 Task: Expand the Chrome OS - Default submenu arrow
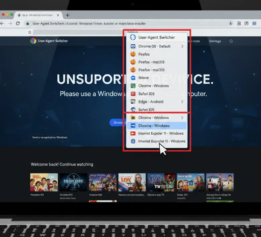[x=182, y=46]
